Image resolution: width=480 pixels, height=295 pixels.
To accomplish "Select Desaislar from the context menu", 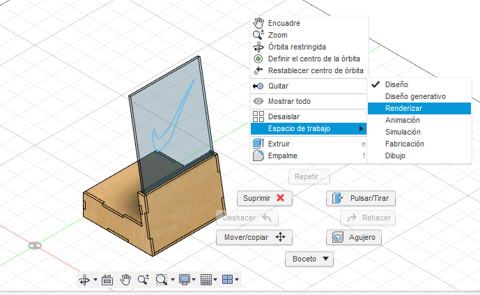I will [x=309, y=116].
